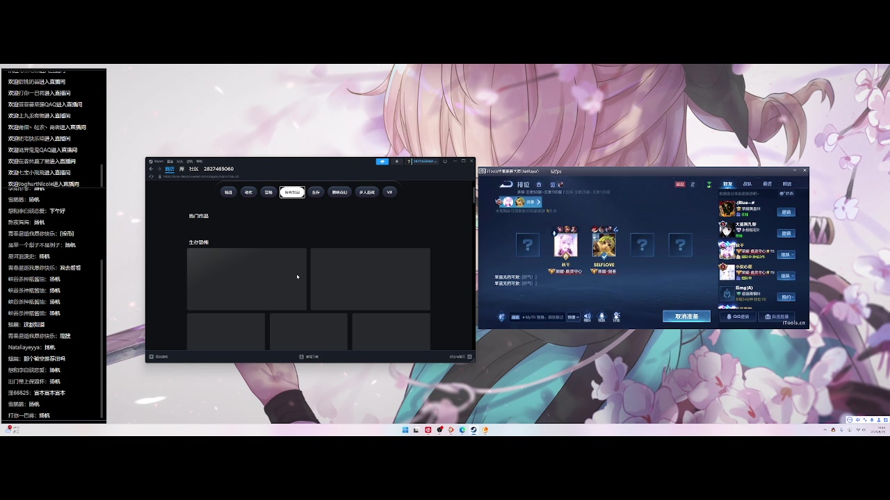The height and width of the screenshot is (500, 890).
Task: Click the 取消准备 button
Action: (686, 317)
